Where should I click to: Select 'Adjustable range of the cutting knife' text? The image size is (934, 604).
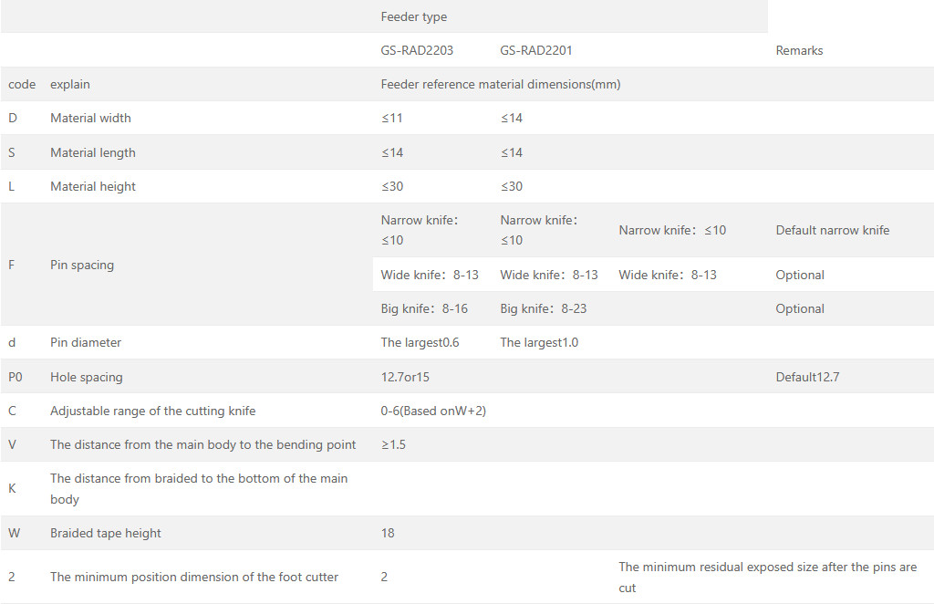(x=152, y=411)
